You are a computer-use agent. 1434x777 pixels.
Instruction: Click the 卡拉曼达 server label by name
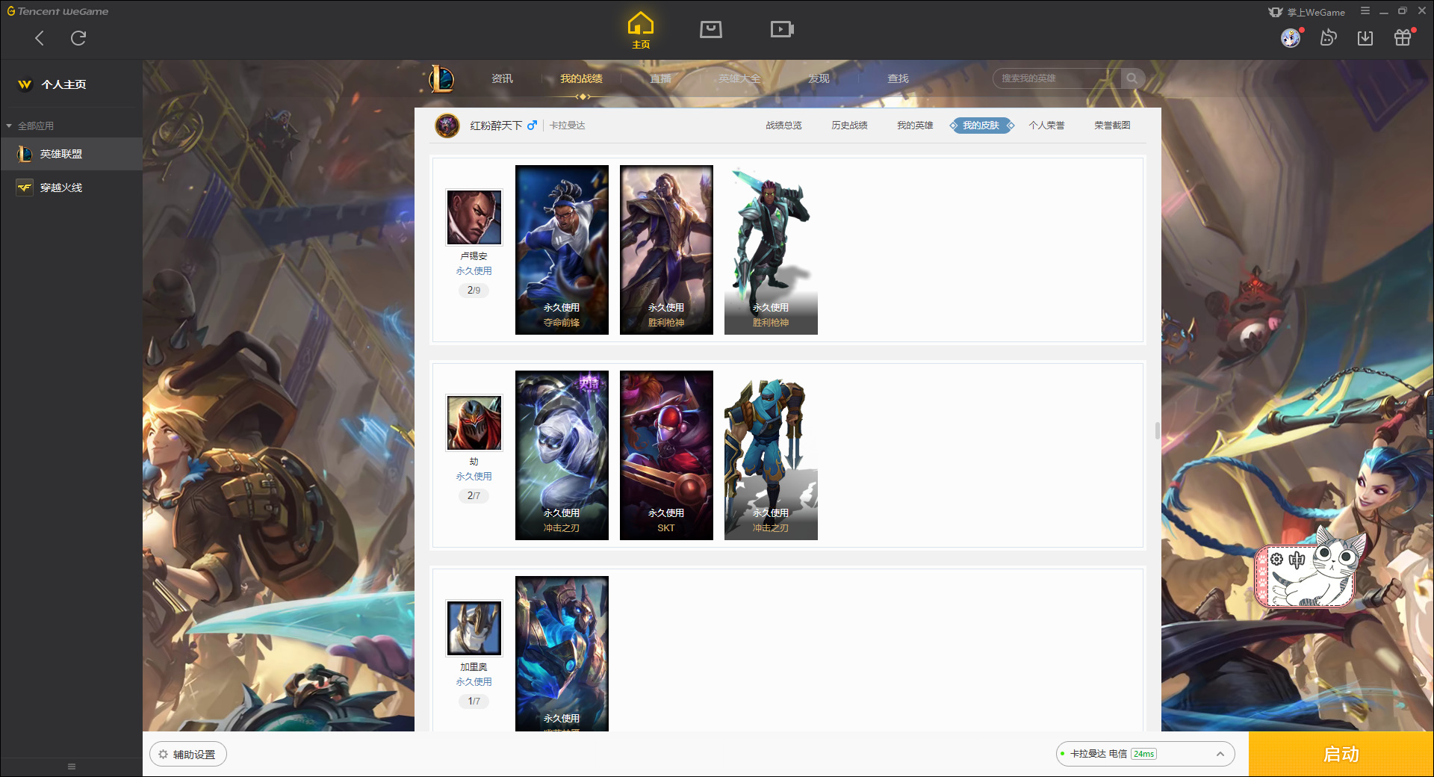coord(1088,754)
